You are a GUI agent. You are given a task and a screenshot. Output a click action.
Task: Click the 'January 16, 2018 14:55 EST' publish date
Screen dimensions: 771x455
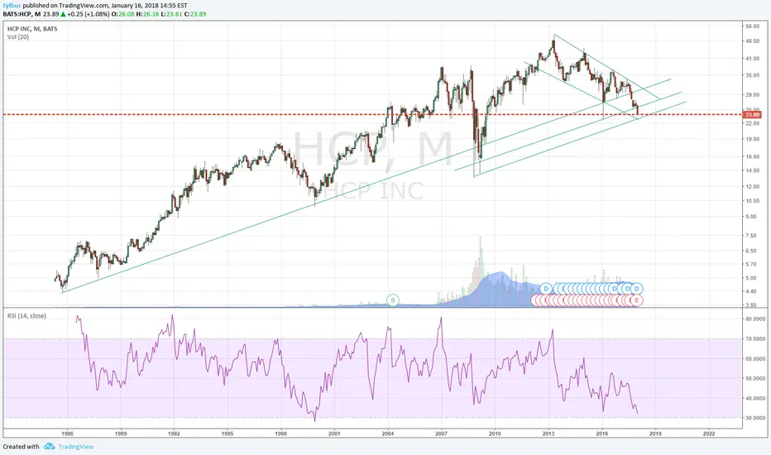[x=149, y=6]
